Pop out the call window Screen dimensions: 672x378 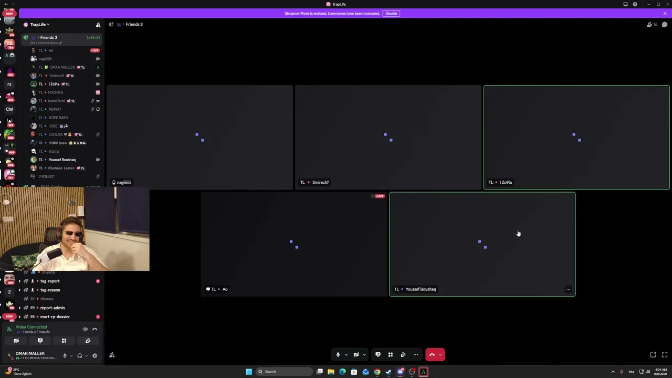coord(653,355)
